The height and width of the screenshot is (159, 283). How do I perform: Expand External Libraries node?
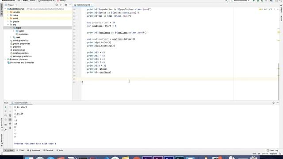tap(5, 59)
